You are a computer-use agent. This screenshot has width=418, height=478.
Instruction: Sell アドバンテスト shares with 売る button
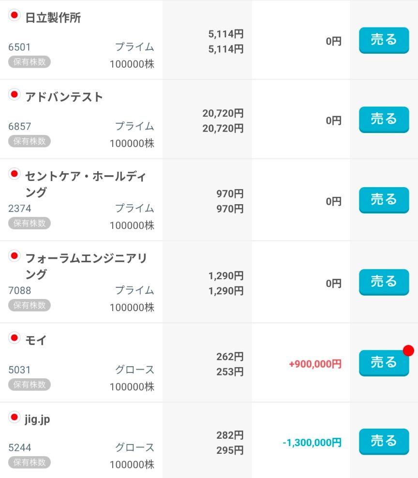[x=384, y=119]
